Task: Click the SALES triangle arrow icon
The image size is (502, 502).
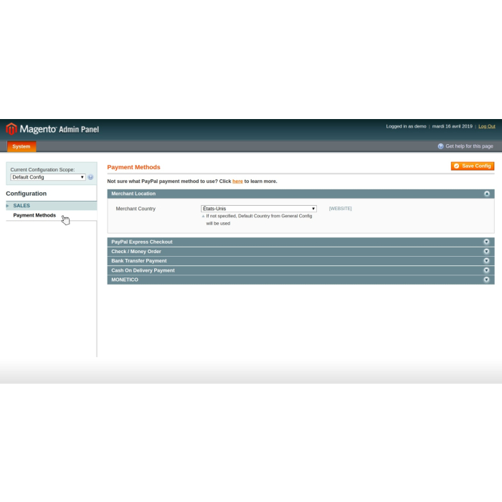Action: (x=7, y=206)
